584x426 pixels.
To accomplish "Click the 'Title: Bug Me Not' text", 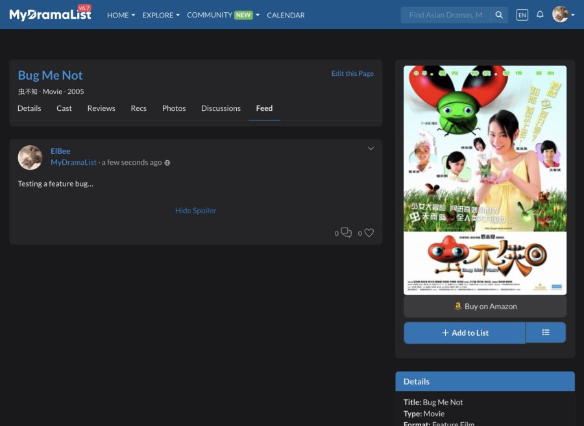I will tap(433, 402).
